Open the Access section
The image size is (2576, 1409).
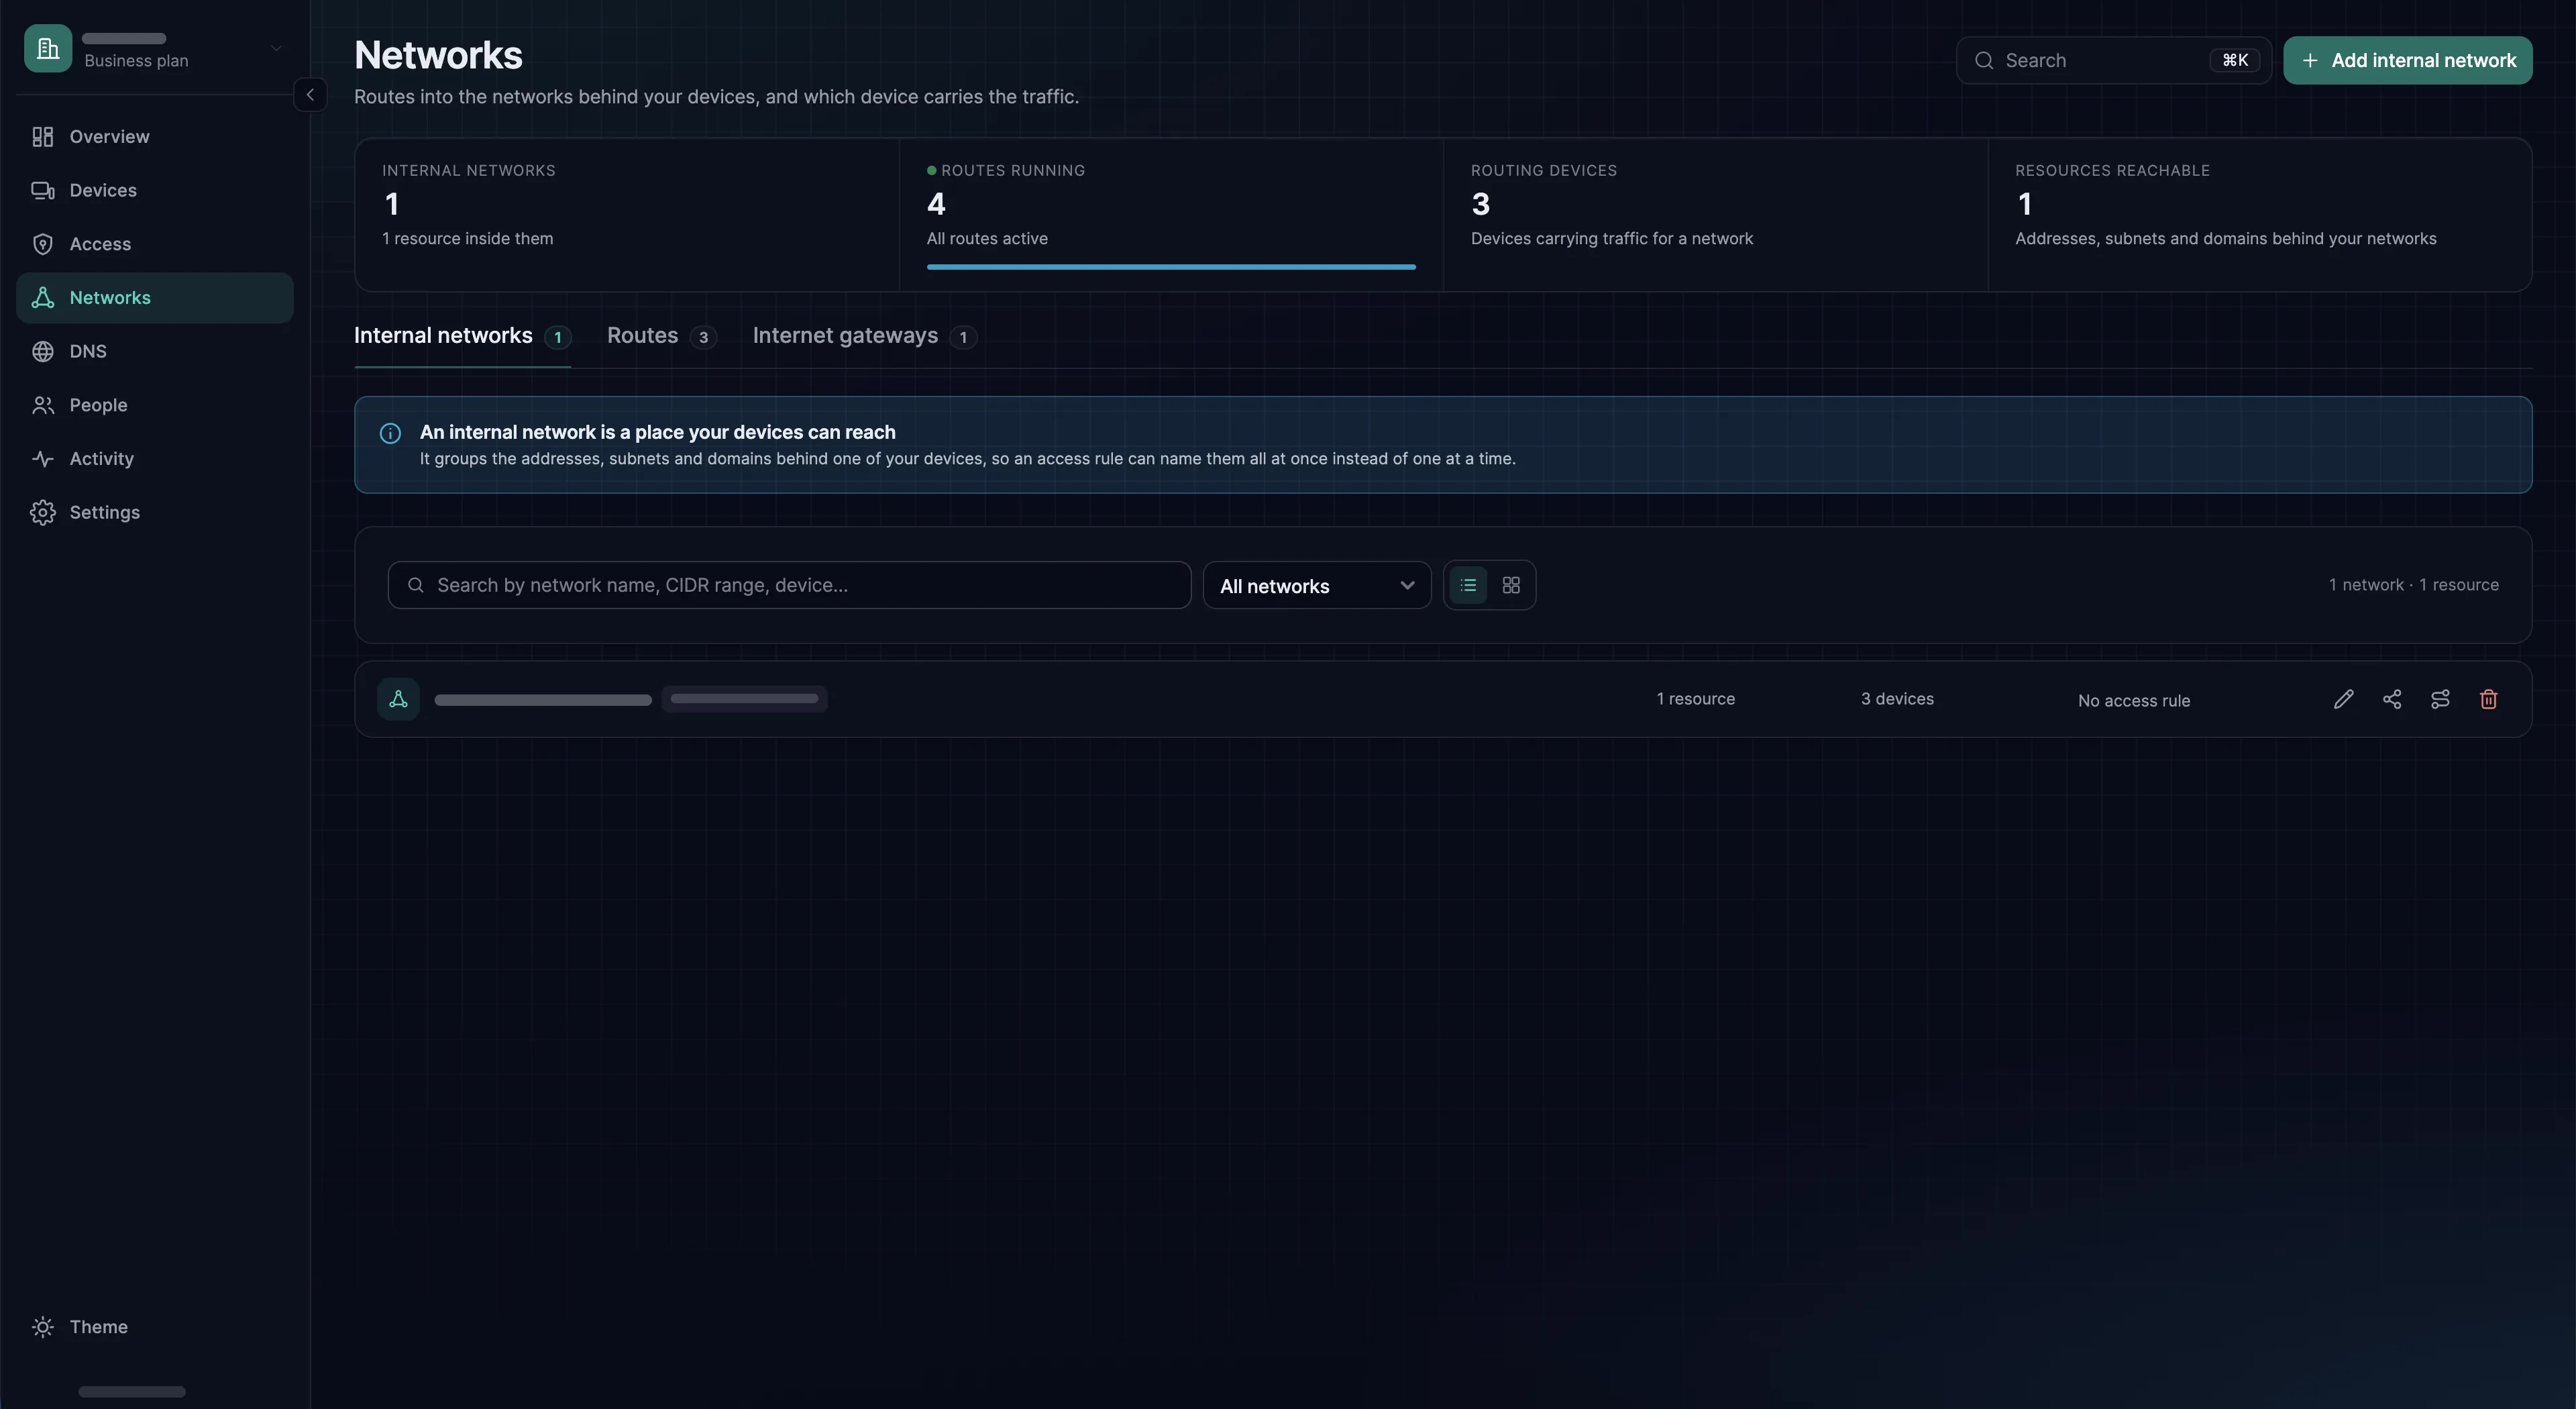[x=155, y=244]
